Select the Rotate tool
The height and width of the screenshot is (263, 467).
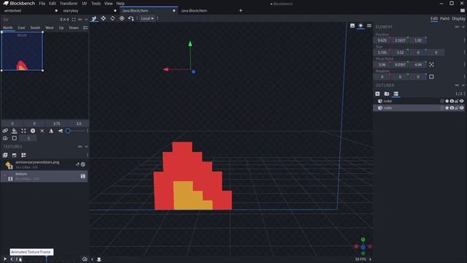112,18
